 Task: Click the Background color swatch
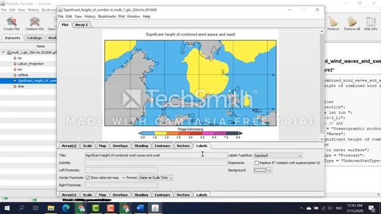click(x=261, y=171)
